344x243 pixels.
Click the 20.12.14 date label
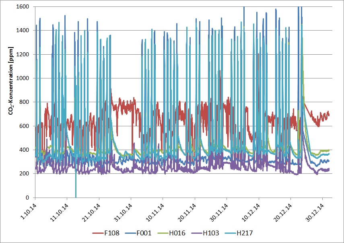[x=282, y=212]
